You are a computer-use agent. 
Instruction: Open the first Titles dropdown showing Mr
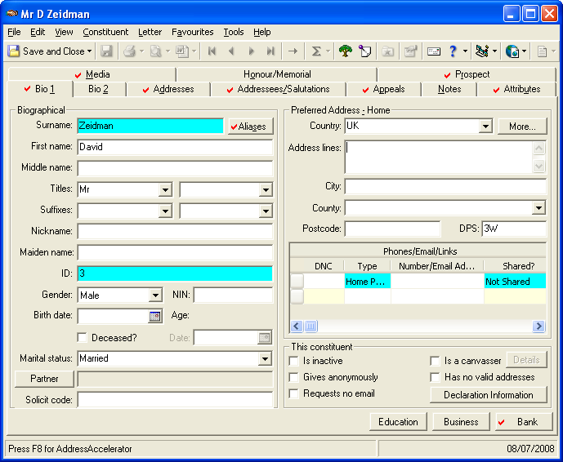click(x=165, y=189)
